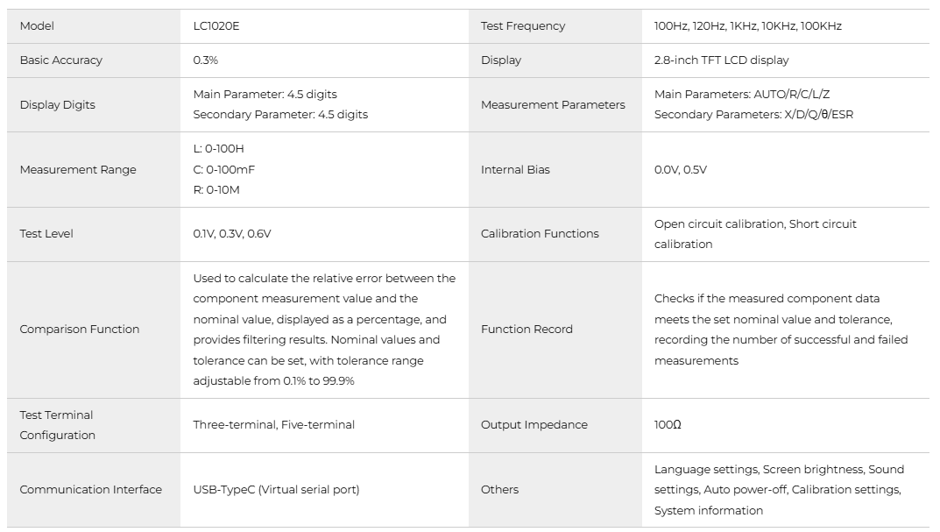Click the 0.0V, 0.5V bias value

(x=681, y=170)
